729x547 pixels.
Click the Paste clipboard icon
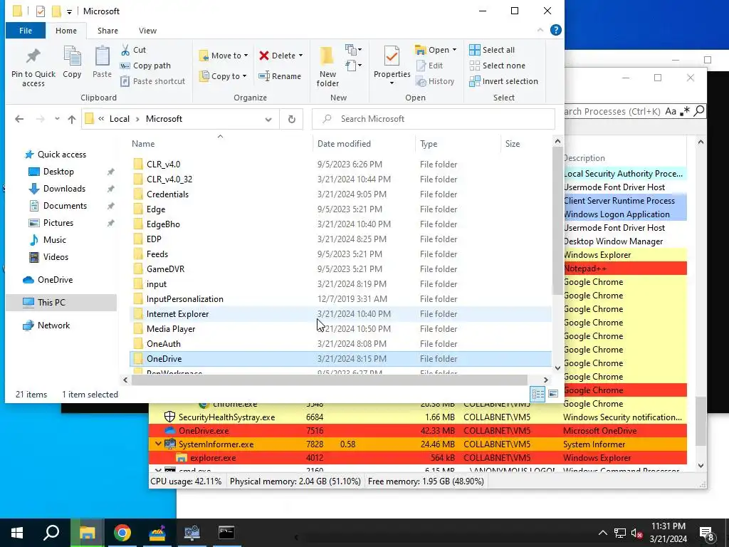(x=102, y=62)
